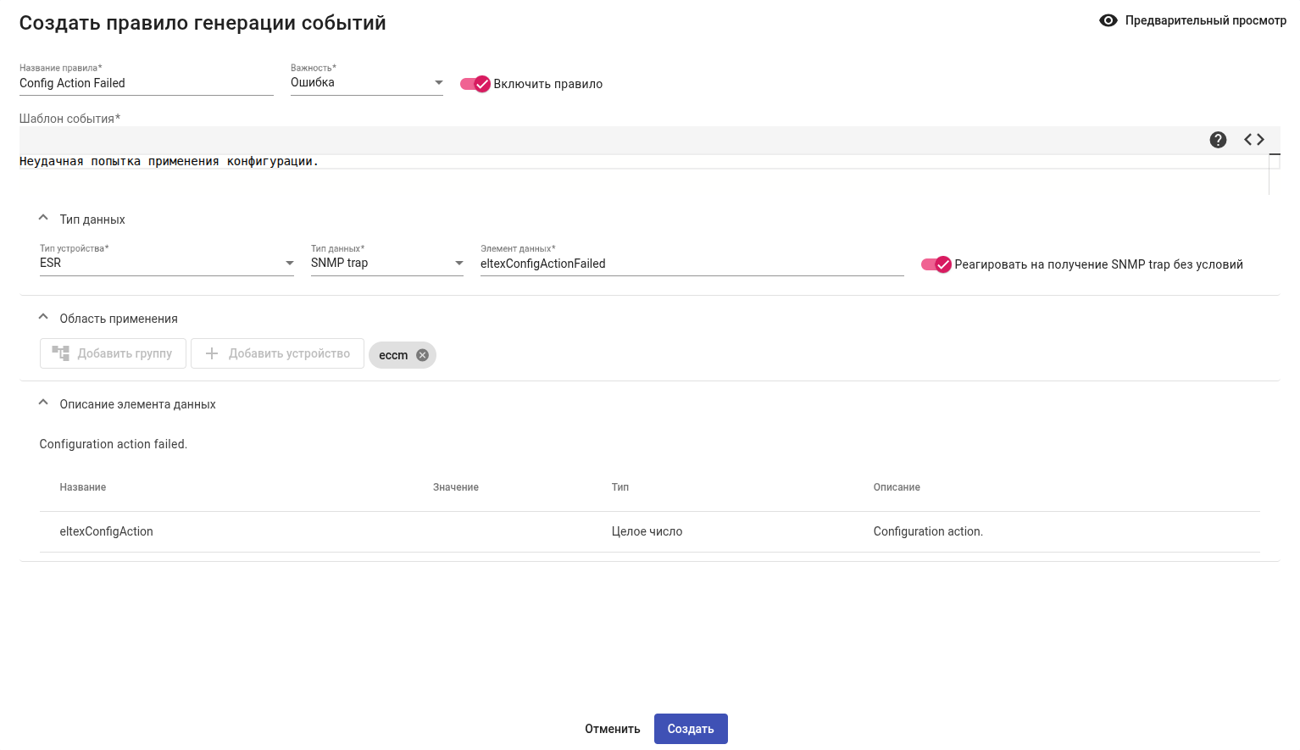The height and width of the screenshot is (750, 1300).
Task: Collapse the Область применения section
Action: [43, 318]
